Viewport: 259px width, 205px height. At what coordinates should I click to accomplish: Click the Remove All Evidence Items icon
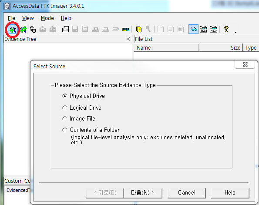tap(53, 30)
